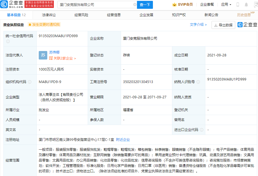This screenshot has width=258, height=176.
Task: Click the SVIP crown member icon
Action: 174,5
